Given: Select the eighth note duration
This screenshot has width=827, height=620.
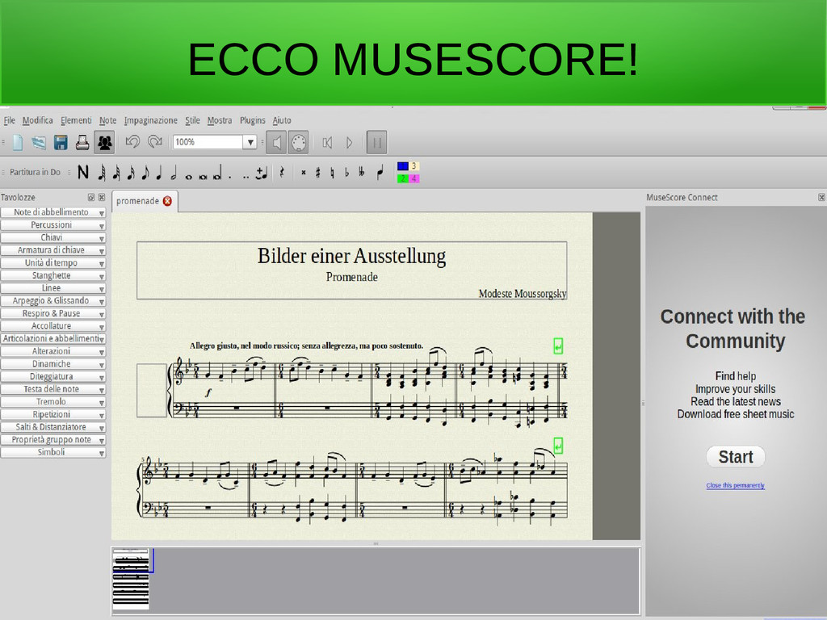Looking at the screenshot, I should point(145,173).
